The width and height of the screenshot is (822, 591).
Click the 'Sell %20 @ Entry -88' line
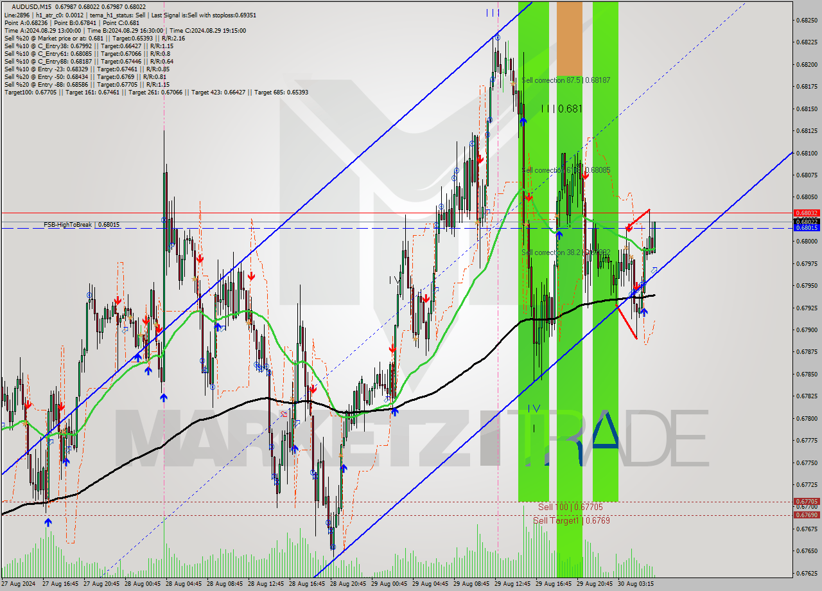pyautogui.click(x=87, y=84)
